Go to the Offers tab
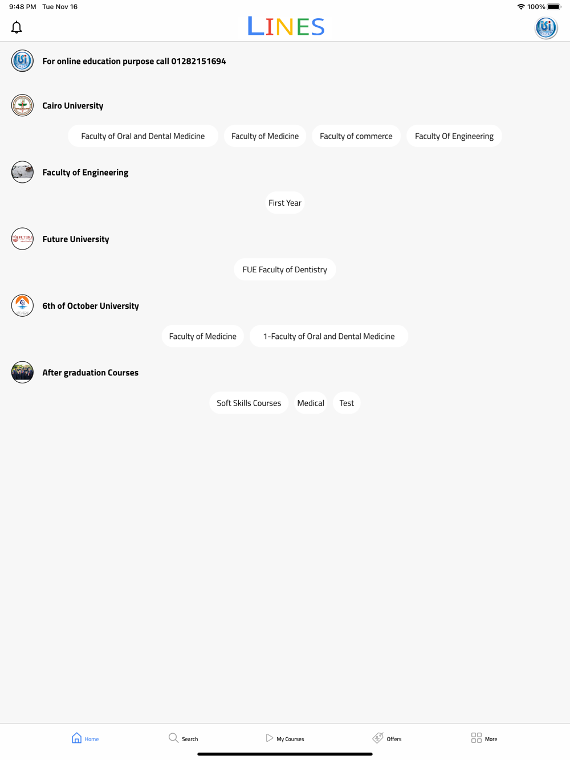 pos(387,738)
